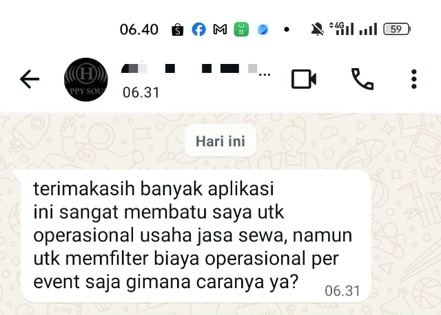Viewport: 441px width, 315px height.
Task: Open the three-dot more options menu
Action: pos(413,79)
